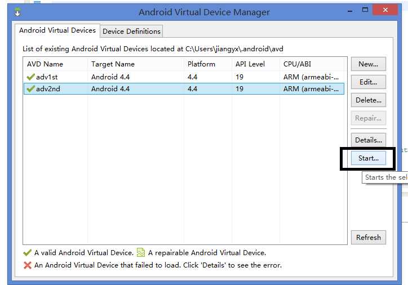The image size is (408, 285).
Task: Open the Device Definitions tab
Action: (x=131, y=31)
